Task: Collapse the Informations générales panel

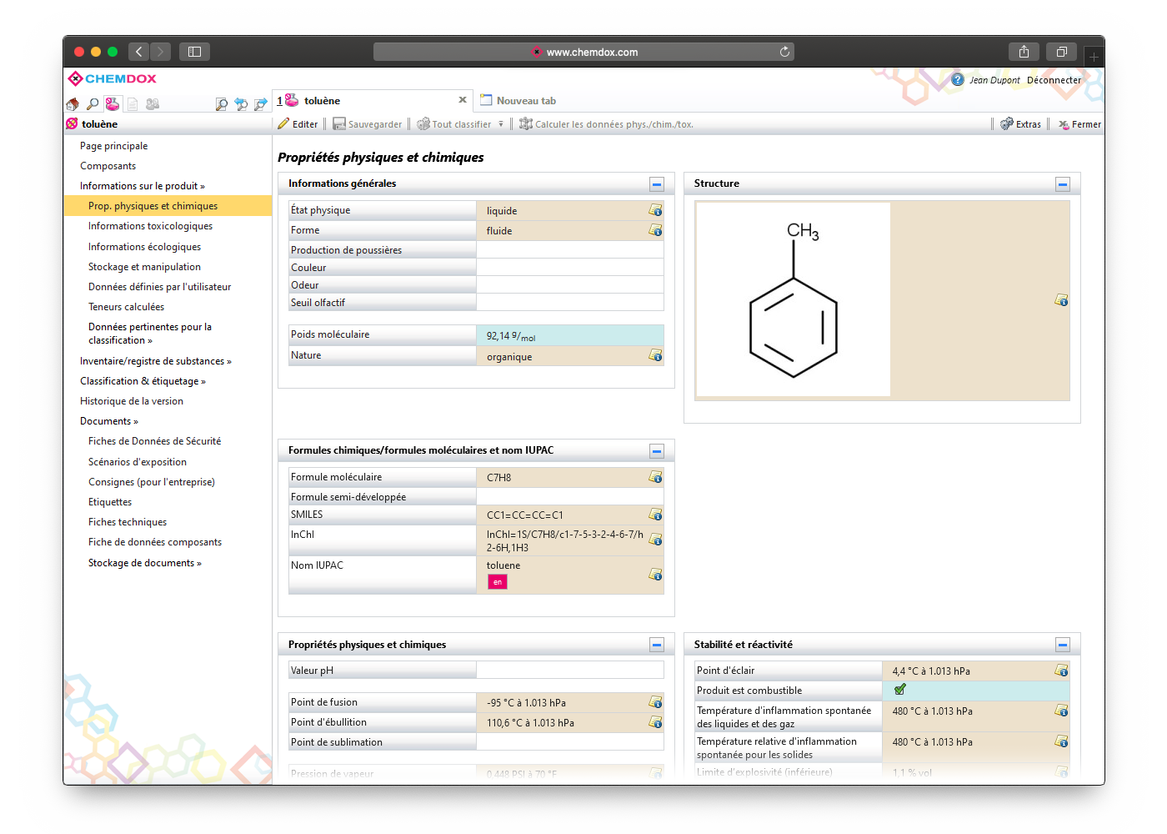Action: click(657, 184)
